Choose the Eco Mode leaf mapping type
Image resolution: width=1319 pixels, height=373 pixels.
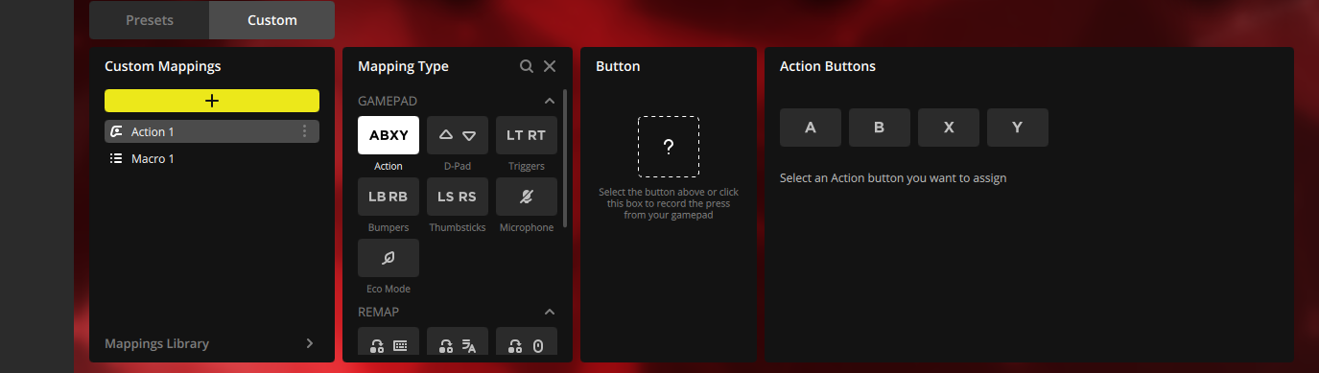coord(389,258)
